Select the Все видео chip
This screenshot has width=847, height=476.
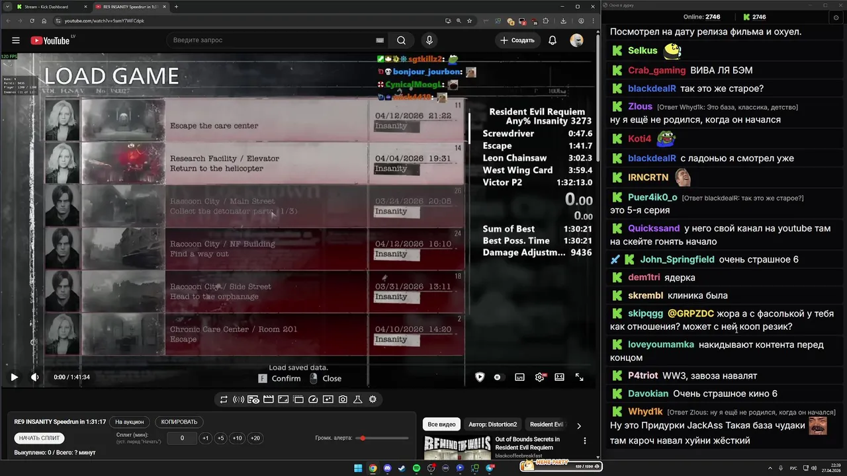coord(441,424)
